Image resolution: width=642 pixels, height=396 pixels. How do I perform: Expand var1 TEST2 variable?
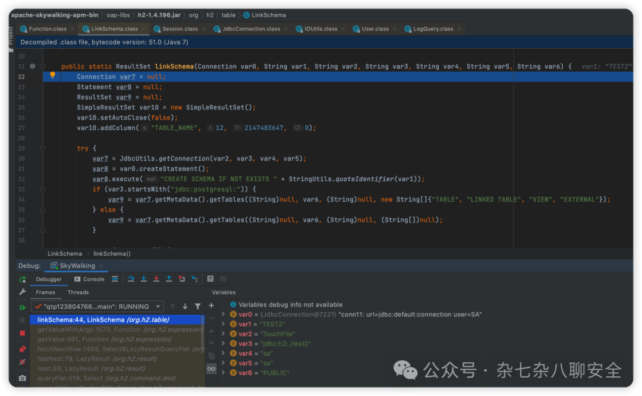(223, 324)
